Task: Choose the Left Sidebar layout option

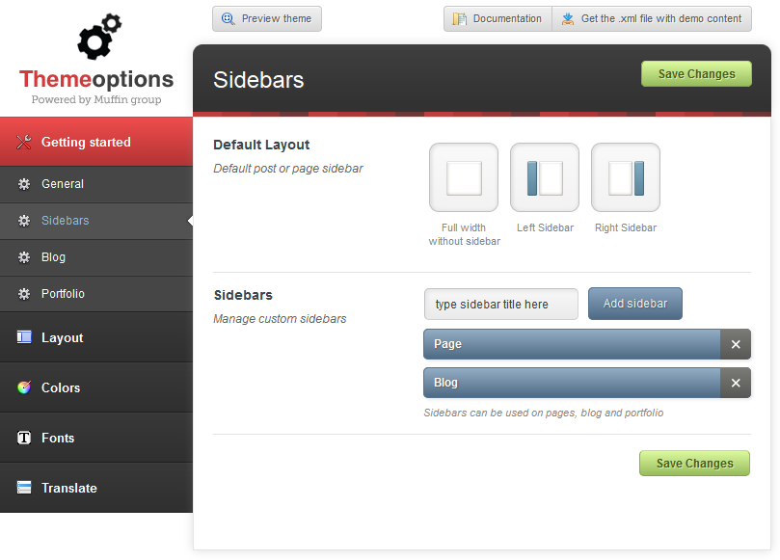Action: pyautogui.click(x=545, y=178)
